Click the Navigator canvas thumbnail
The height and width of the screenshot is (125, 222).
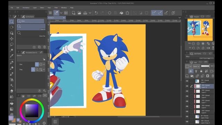click(x=200, y=30)
